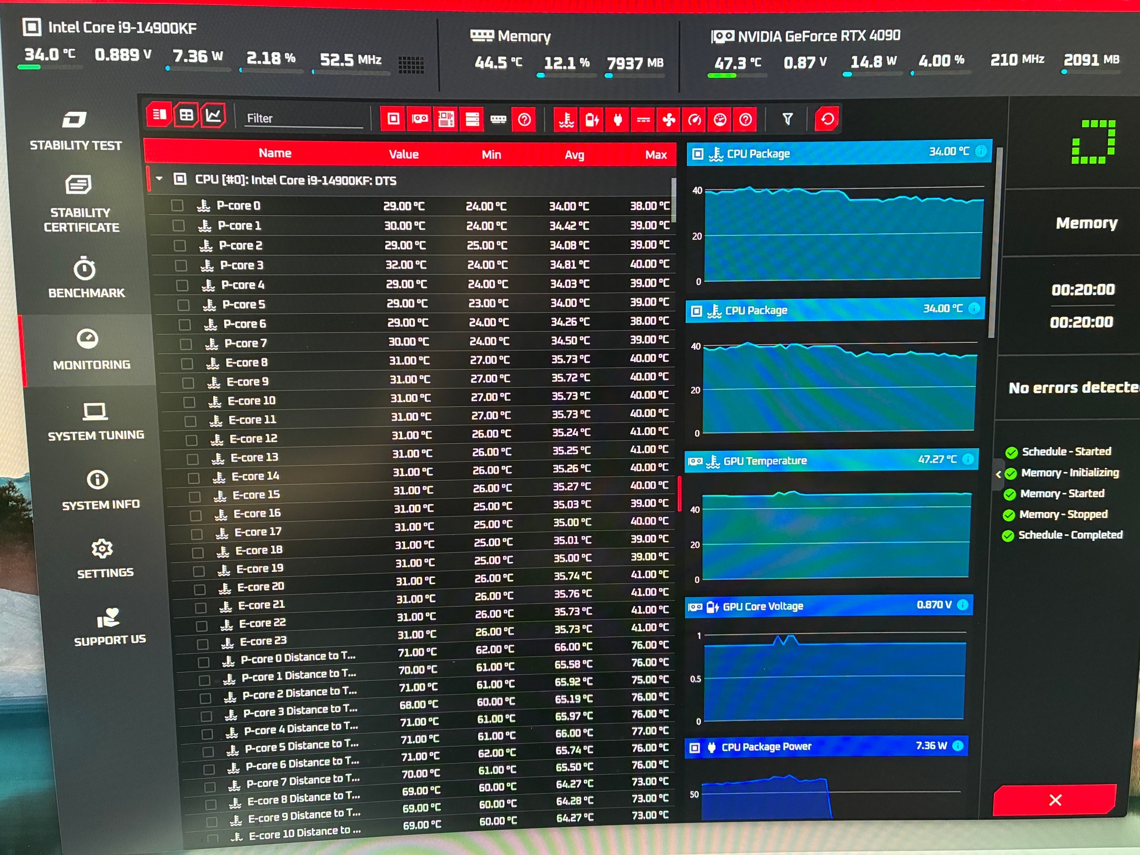Expand the test status panel chevron
This screenshot has width=1140, height=855.
(x=998, y=474)
